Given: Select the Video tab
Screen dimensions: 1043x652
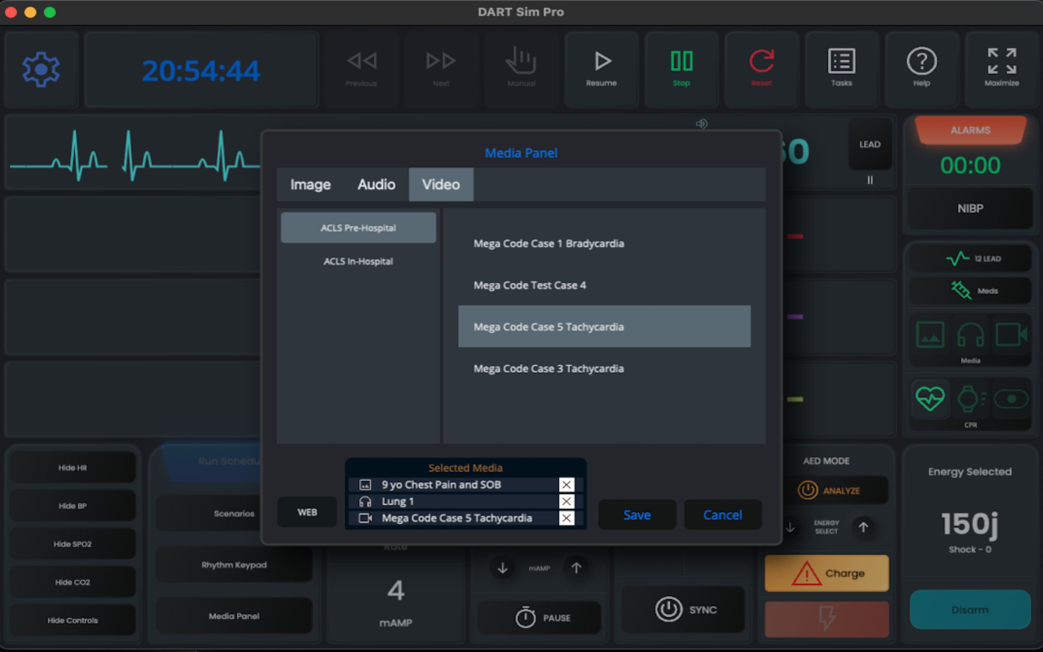Looking at the screenshot, I should [x=441, y=185].
